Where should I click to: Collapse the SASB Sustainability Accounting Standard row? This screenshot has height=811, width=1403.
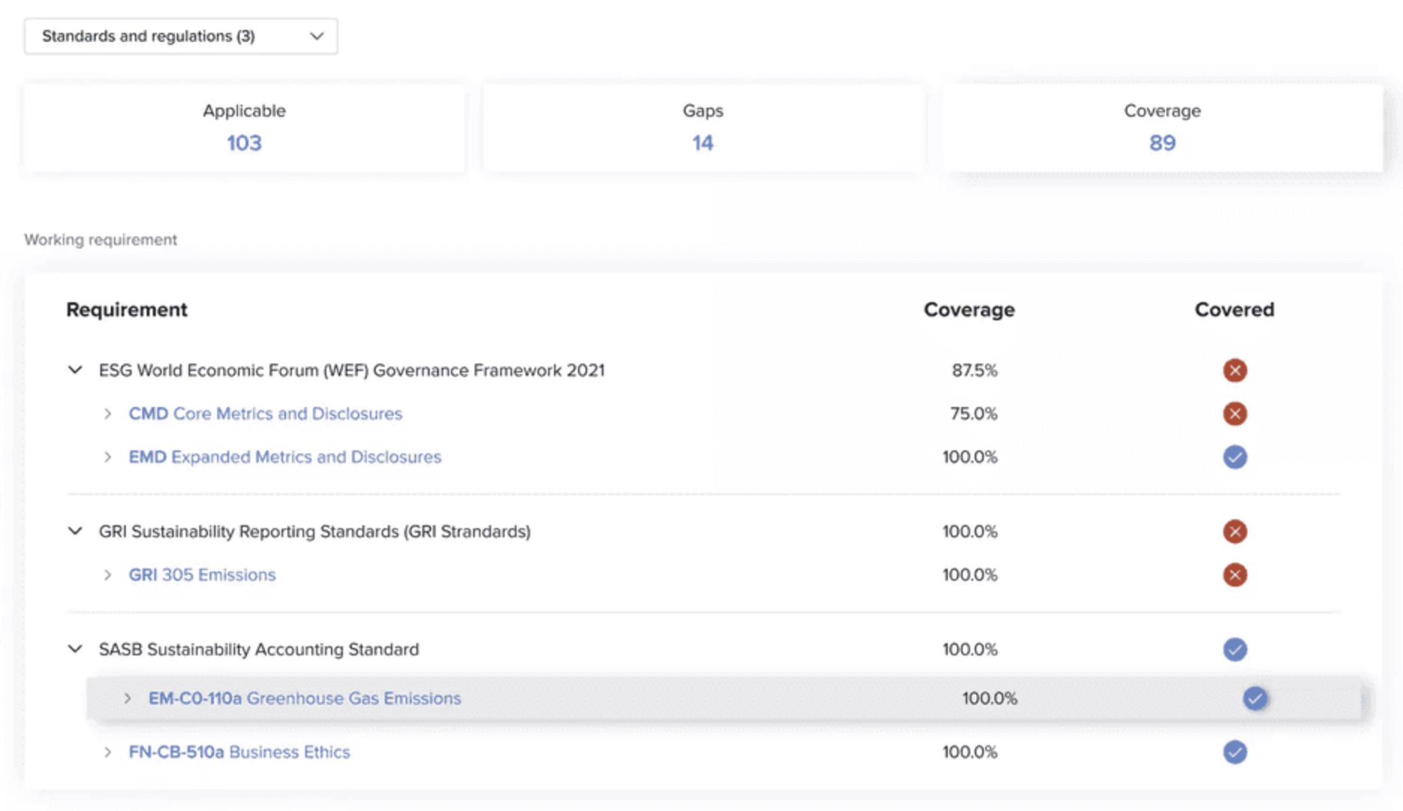coord(75,649)
